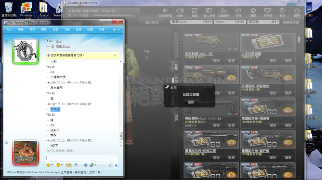Send a nudge with the shaking face icon
The width and height of the screenshot is (322, 180).
[x=69, y=165]
